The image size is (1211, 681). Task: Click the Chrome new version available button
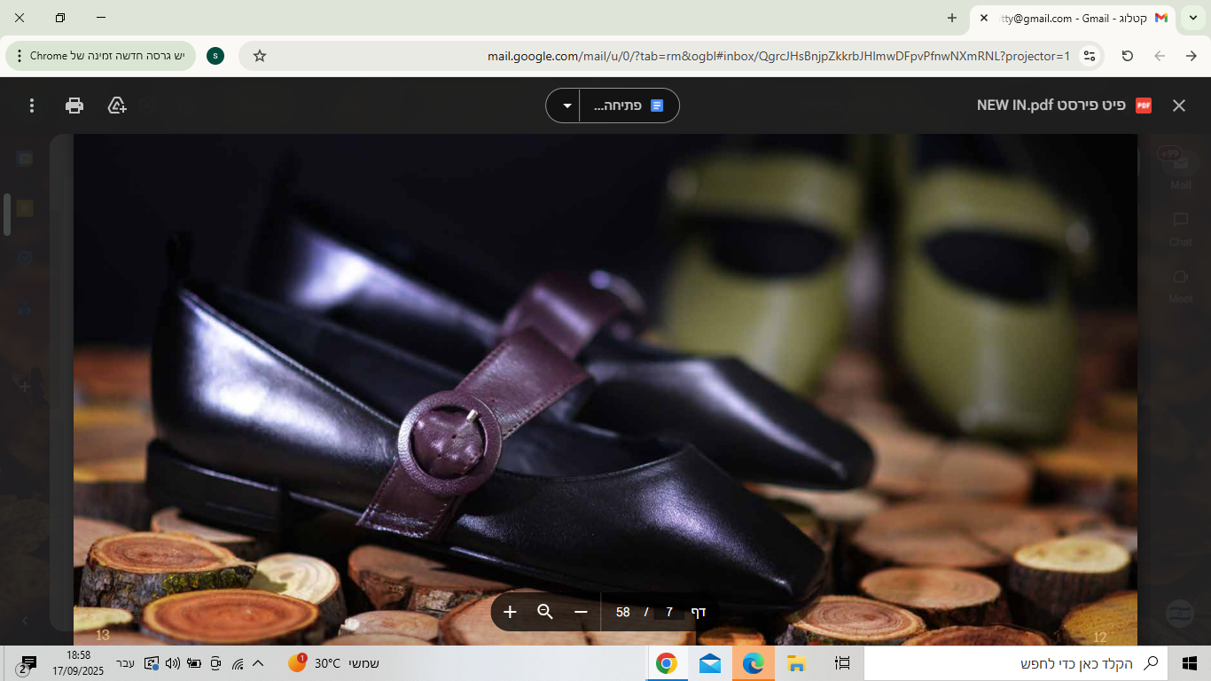(101, 56)
